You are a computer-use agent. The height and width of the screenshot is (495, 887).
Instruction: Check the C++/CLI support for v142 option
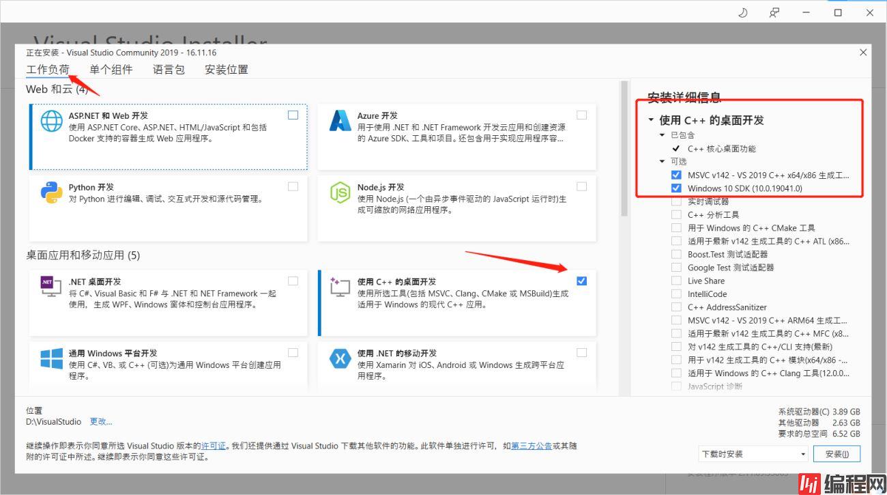[x=676, y=347]
